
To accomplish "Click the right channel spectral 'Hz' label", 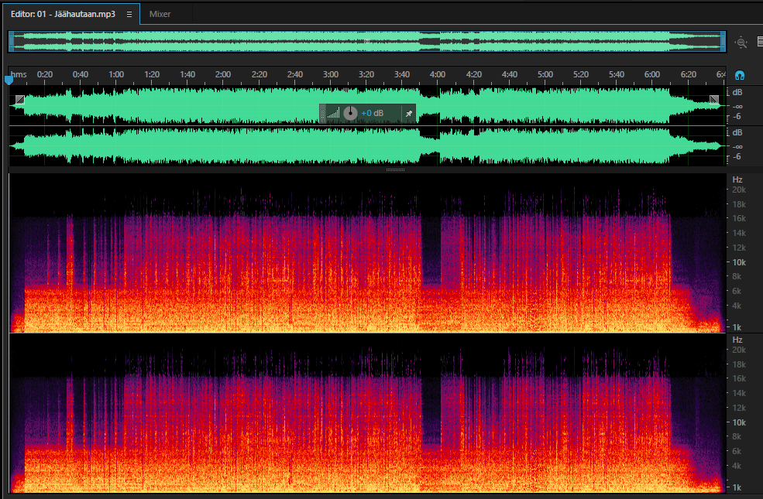I will (x=737, y=340).
